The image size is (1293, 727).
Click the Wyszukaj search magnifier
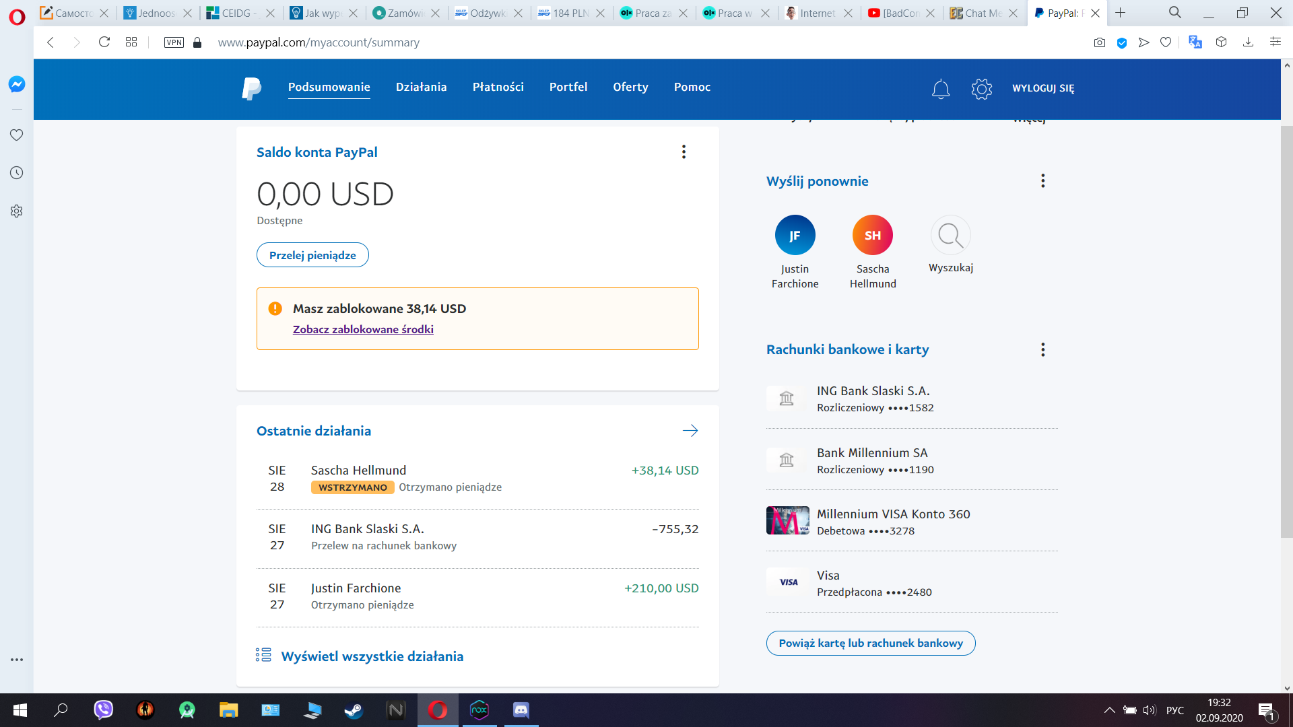(951, 235)
